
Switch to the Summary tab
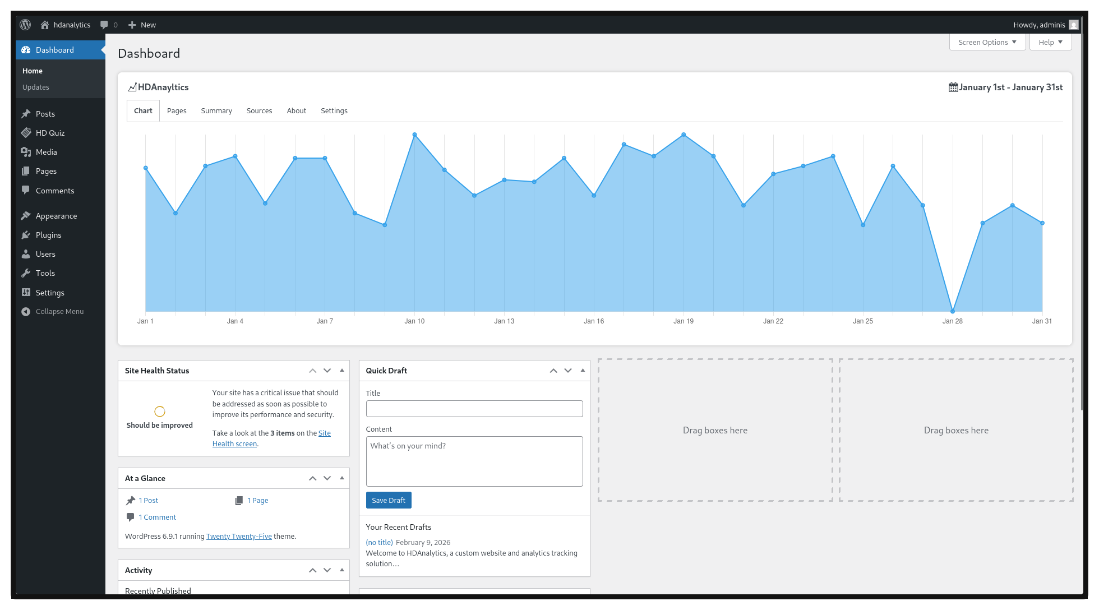(216, 110)
